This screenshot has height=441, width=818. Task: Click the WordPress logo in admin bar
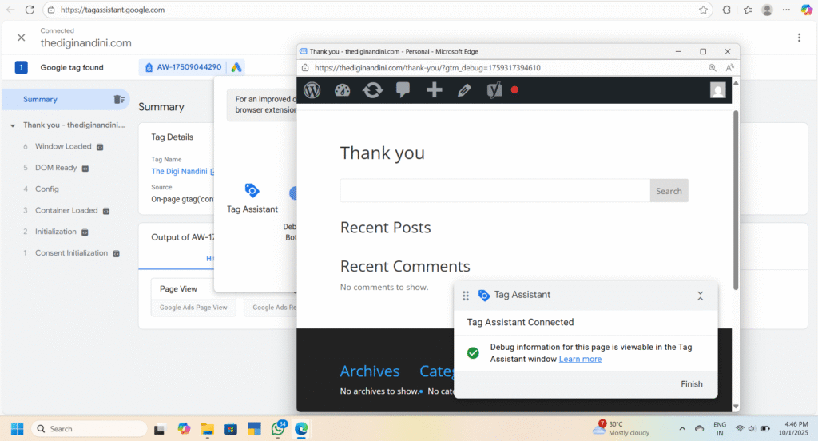click(312, 90)
